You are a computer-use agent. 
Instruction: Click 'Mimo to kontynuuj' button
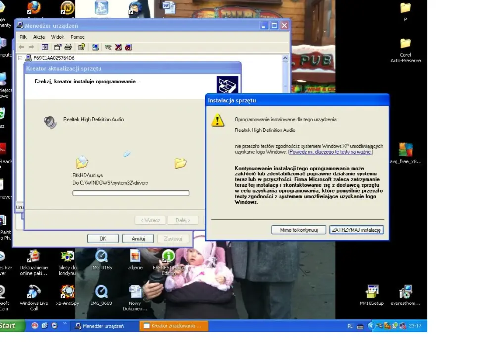[298, 230]
